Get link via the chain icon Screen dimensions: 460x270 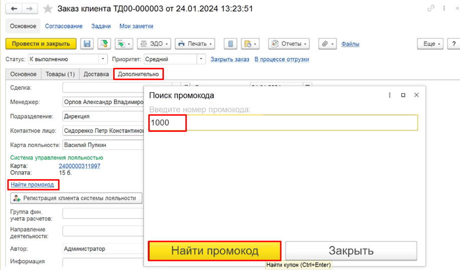[430, 9]
